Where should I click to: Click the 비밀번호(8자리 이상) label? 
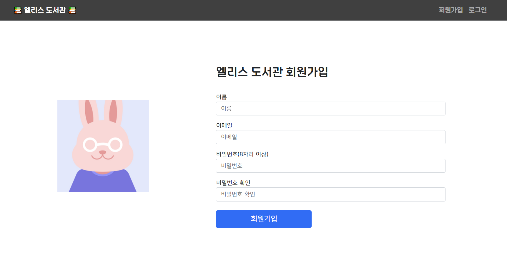(242, 154)
